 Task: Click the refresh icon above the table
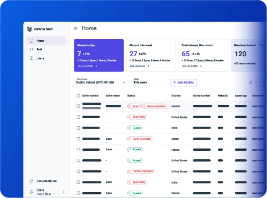coord(250,82)
